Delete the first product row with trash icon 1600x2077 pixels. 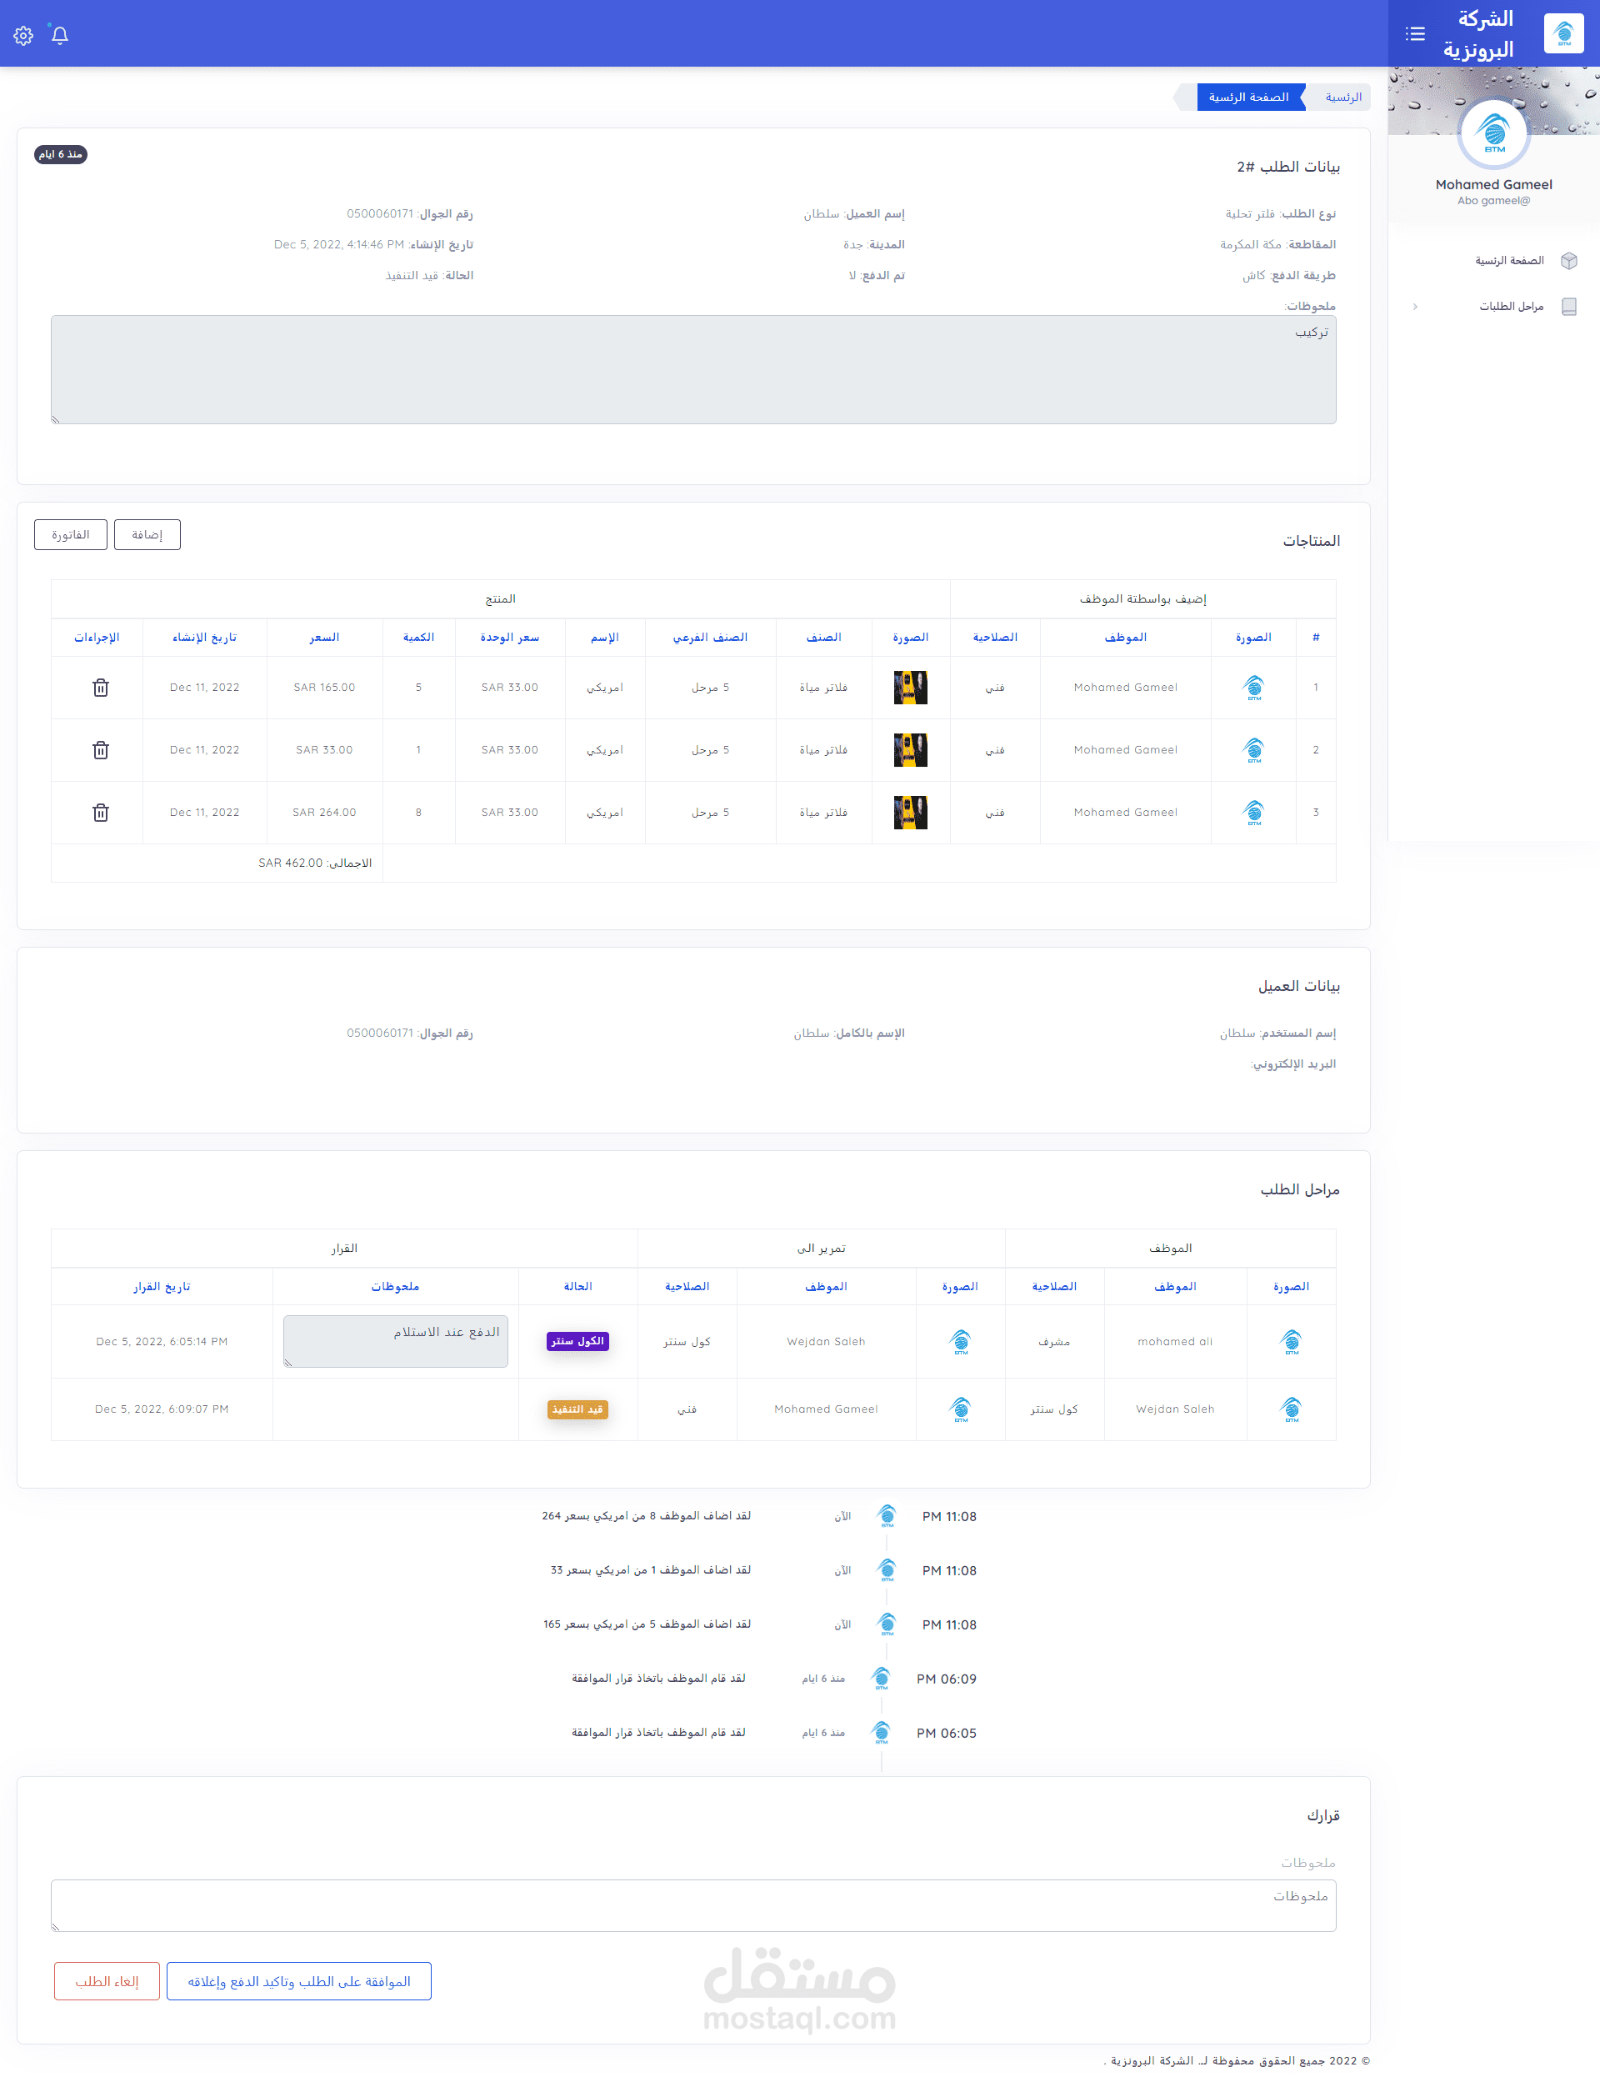tap(101, 688)
